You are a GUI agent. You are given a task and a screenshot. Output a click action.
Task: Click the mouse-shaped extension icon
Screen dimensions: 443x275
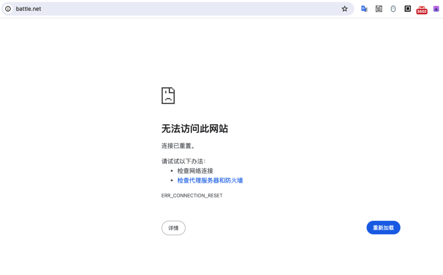[393, 9]
